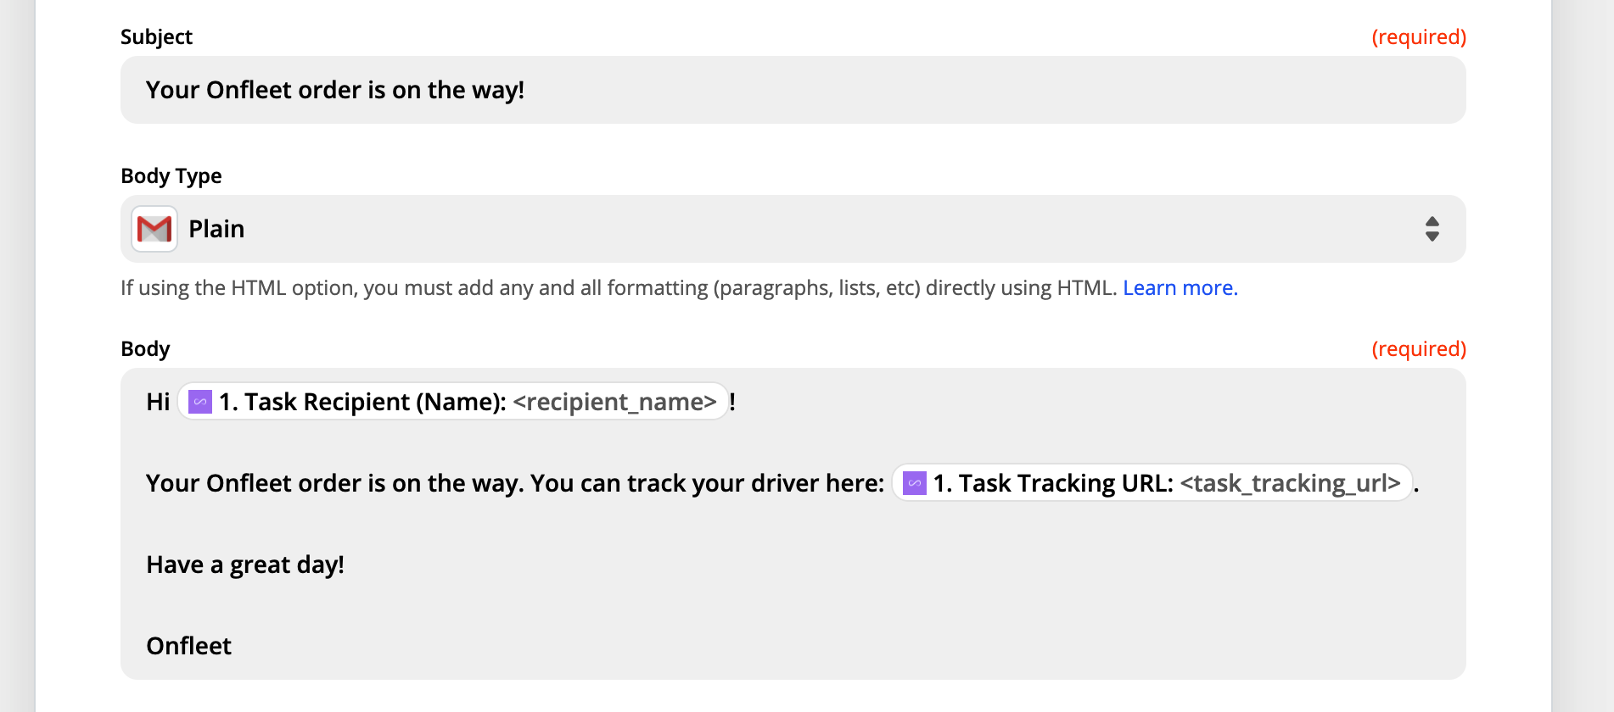Place cursor after Hi in the body
This screenshot has width=1614, height=712.
pyautogui.click(x=172, y=402)
